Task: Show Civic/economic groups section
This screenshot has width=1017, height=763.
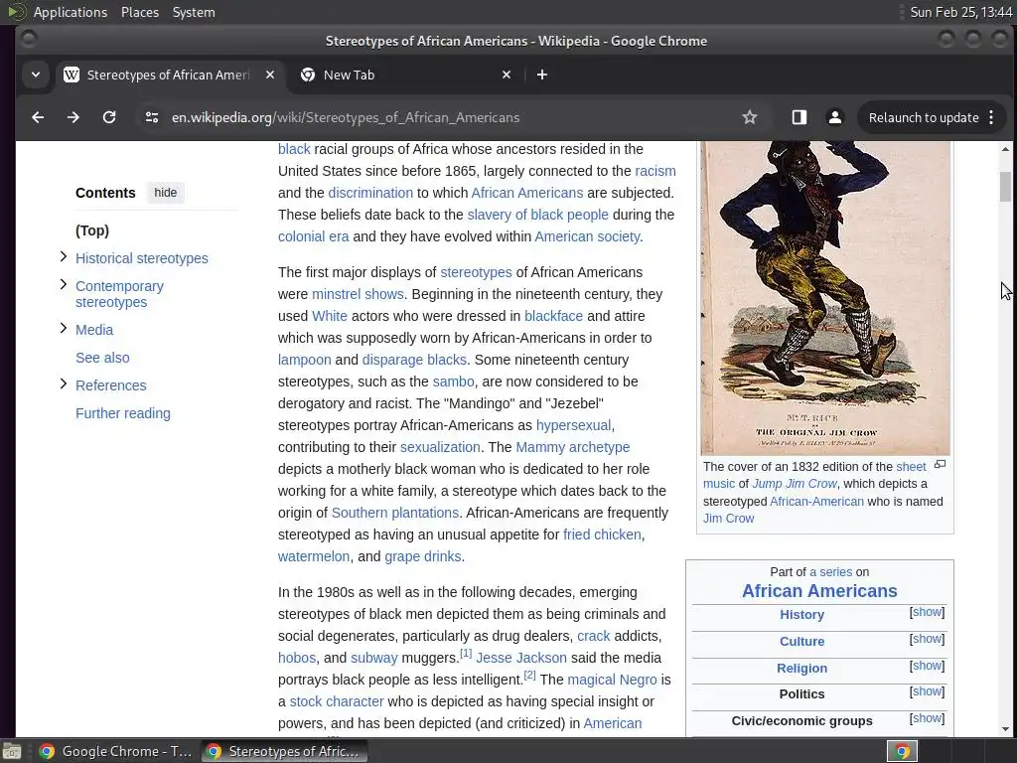Action: [927, 718]
